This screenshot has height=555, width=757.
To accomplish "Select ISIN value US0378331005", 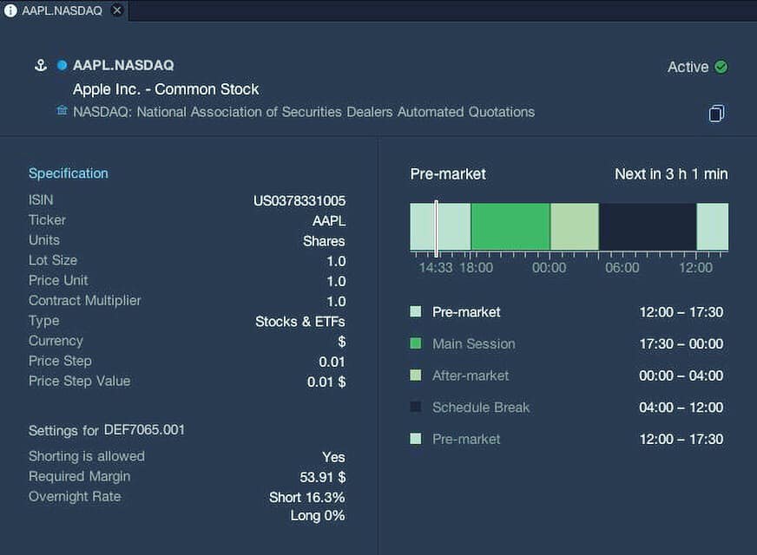I will click(x=300, y=200).
